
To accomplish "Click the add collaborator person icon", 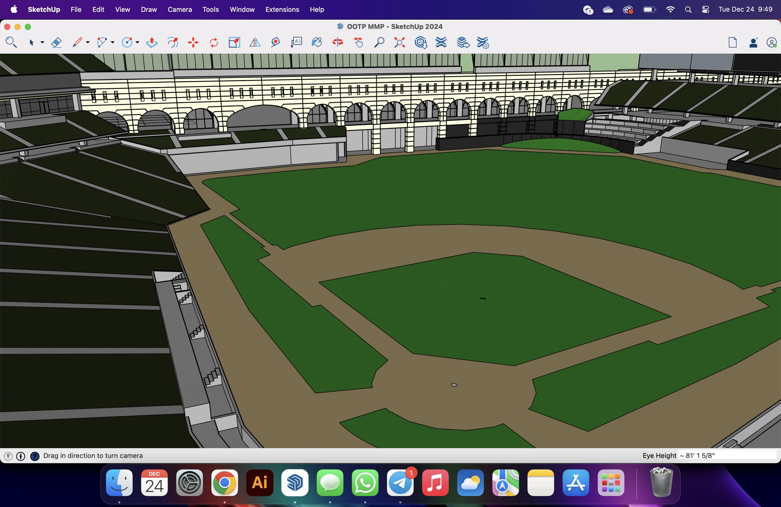I will pyautogui.click(x=753, y=42).
